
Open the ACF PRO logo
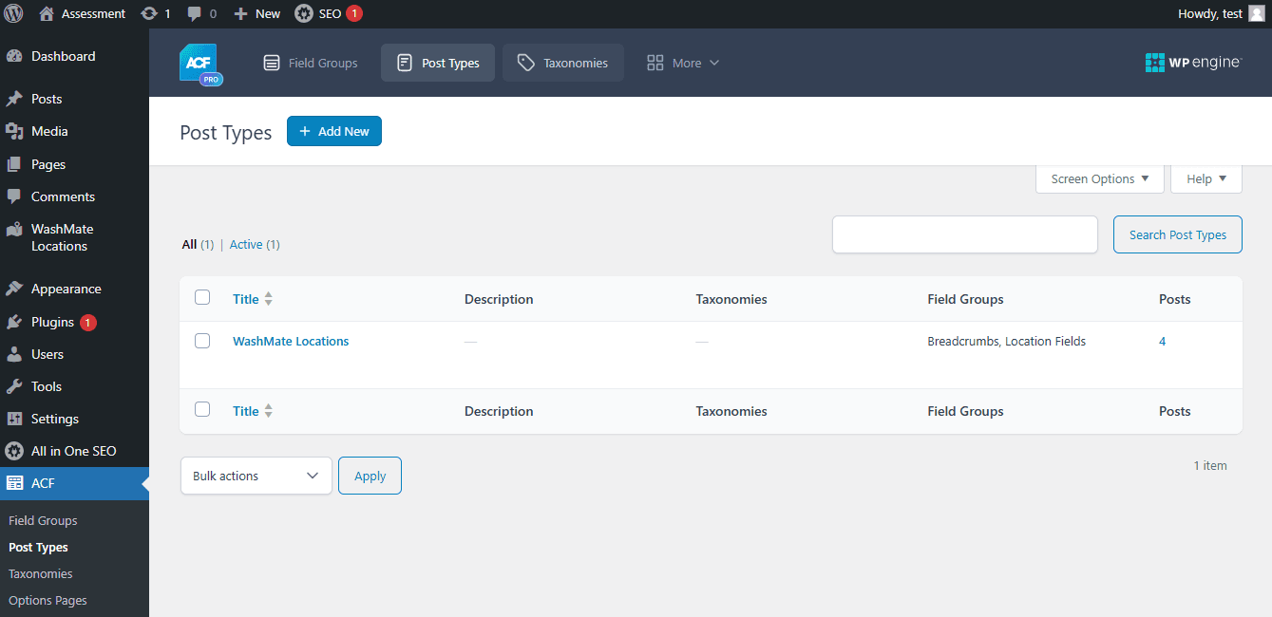pyautogui.click(x=199, y=64)
